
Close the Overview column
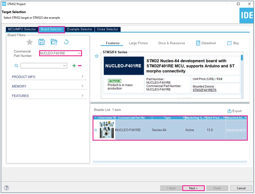114,118
